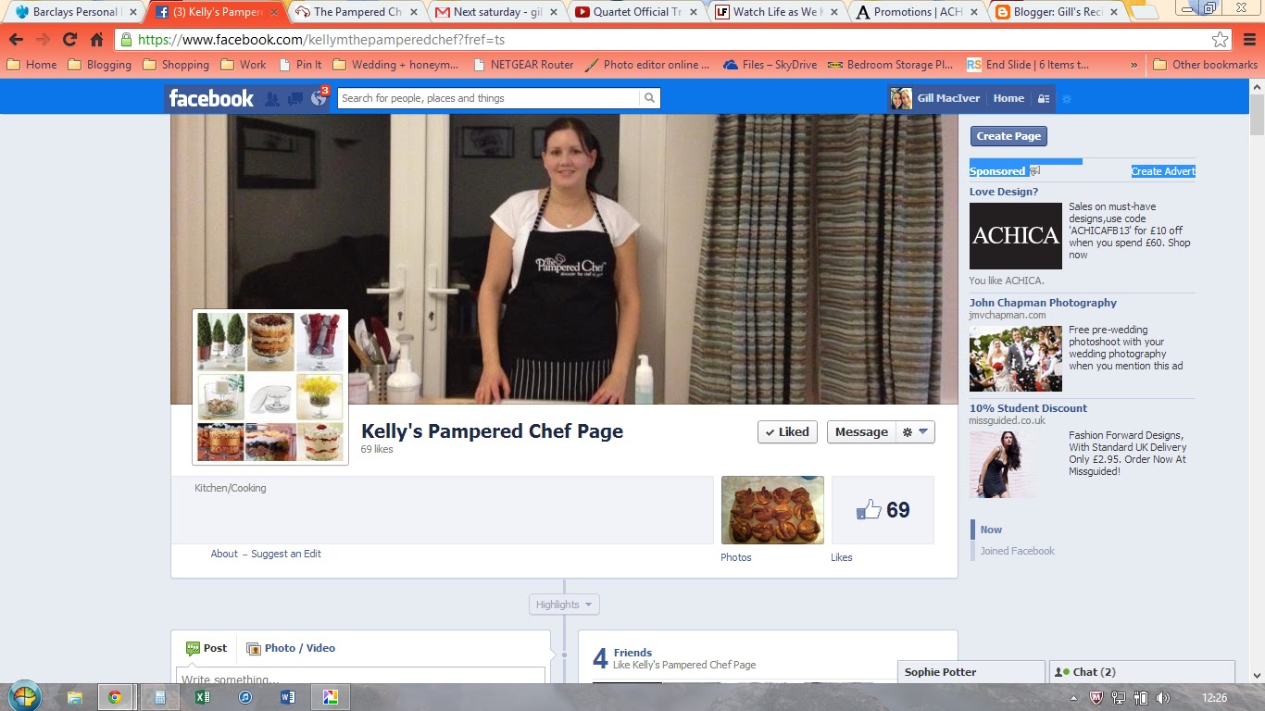Click sponsored megaphone icon
The image size is (1265, 711).
click(x=1035, y=170)
